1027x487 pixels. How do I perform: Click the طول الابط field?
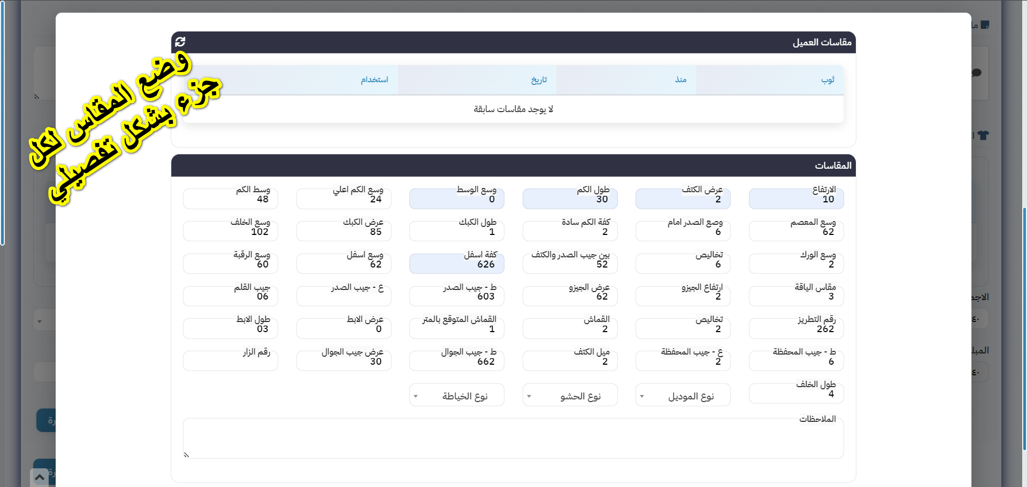tap(231, 329)
